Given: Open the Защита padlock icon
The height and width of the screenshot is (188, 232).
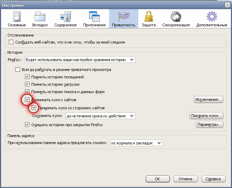Looking at the screenshot, I should pos(149,17).
